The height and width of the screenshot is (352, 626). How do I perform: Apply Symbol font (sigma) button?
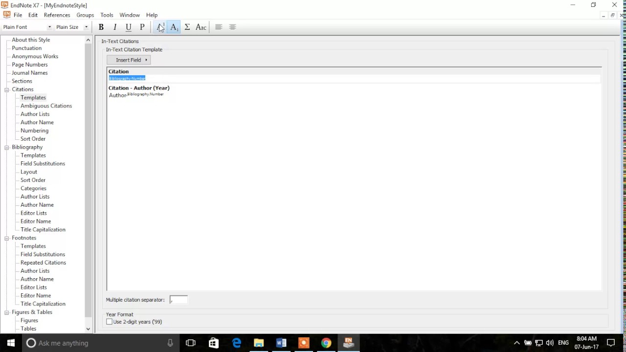pos(187,27)
